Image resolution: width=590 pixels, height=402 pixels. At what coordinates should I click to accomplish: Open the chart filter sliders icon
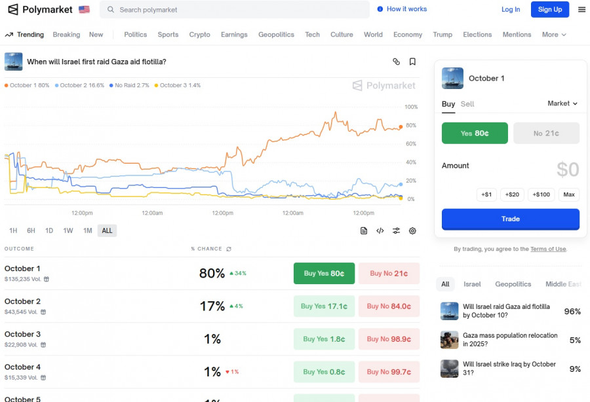click(x=396, y=230)
